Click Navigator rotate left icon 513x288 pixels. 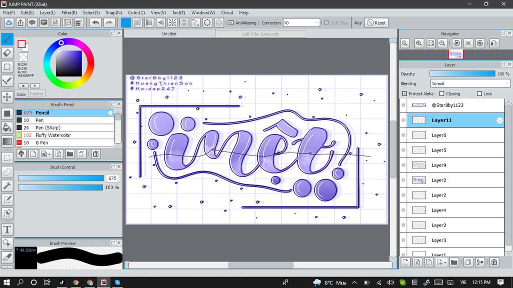pyautogui.click(x=457, y=43)
